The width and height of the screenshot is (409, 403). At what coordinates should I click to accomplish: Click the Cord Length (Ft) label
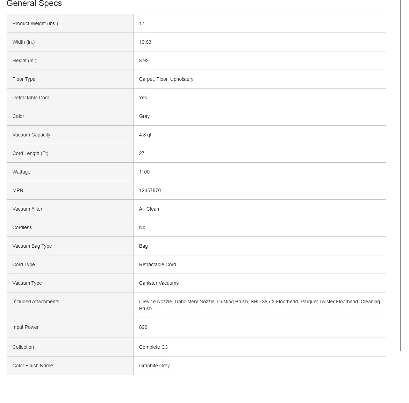[x=30, y=153]
